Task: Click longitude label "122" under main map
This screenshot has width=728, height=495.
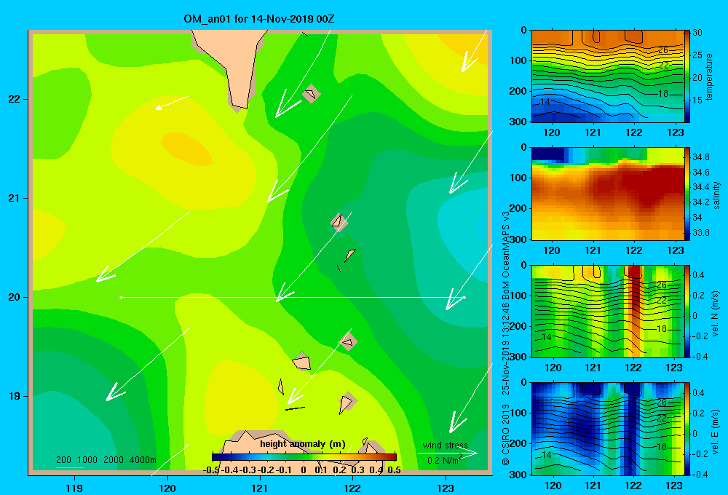Action: point(352,488)
